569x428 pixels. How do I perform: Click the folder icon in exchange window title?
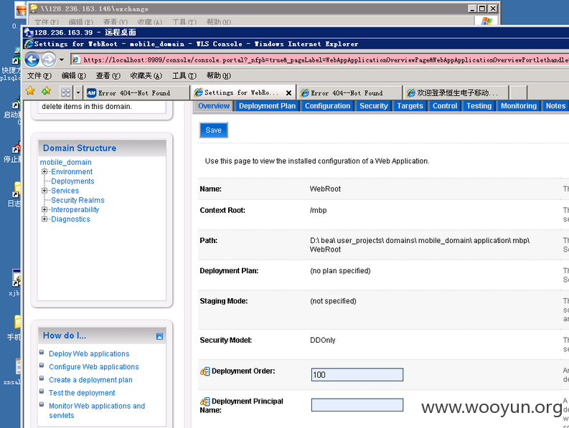pos(34,9)
